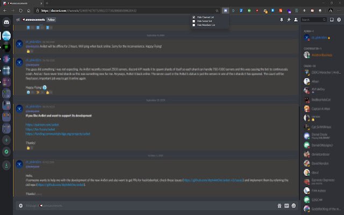Click the highlighted Discord extension icon in toolbar
Image resolution: width=344 pixels, height=215 pixels.
pyautogui.click(x=225, y=11)
